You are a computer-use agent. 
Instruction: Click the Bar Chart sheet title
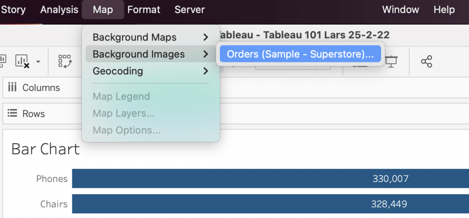(x=45, y=149)
